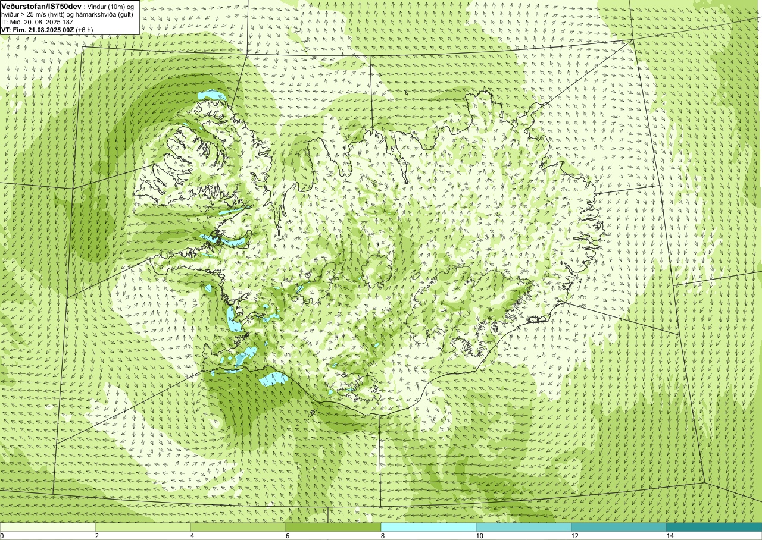This screenshot has width=762, height=540.
Task: Click the light green 2–4 m/s legend swatch
Action: coord(143,527)
